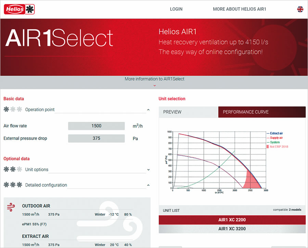Image resolution: width=308 pixels, height=248 pixels.
Task: Click the AIR1Select banner title
Action: 59,38
